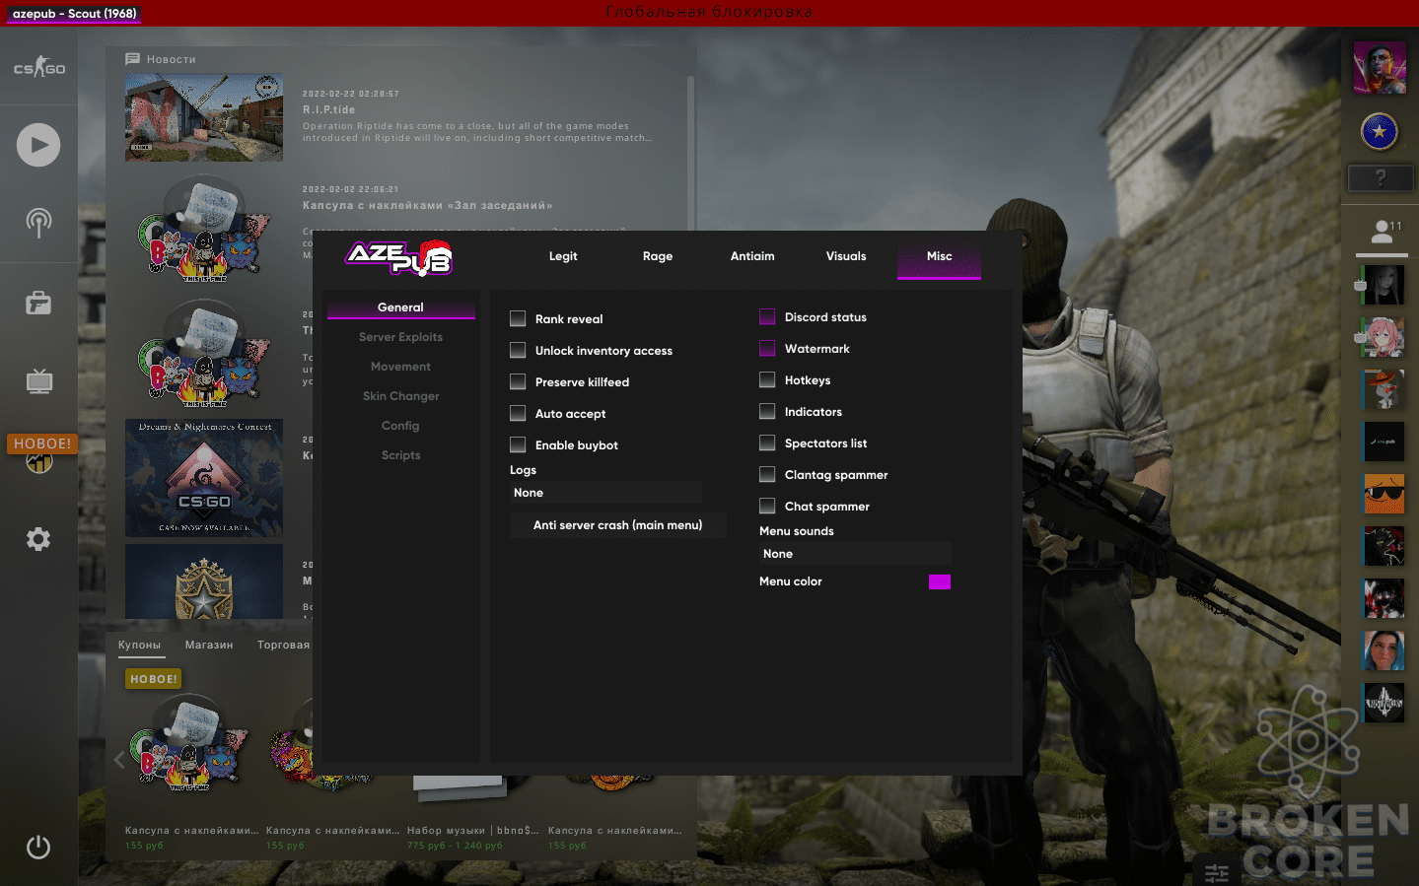The image size is (1419, 886).
Task: Click the CS:GO logo home icon
Action: pos(38,68)
